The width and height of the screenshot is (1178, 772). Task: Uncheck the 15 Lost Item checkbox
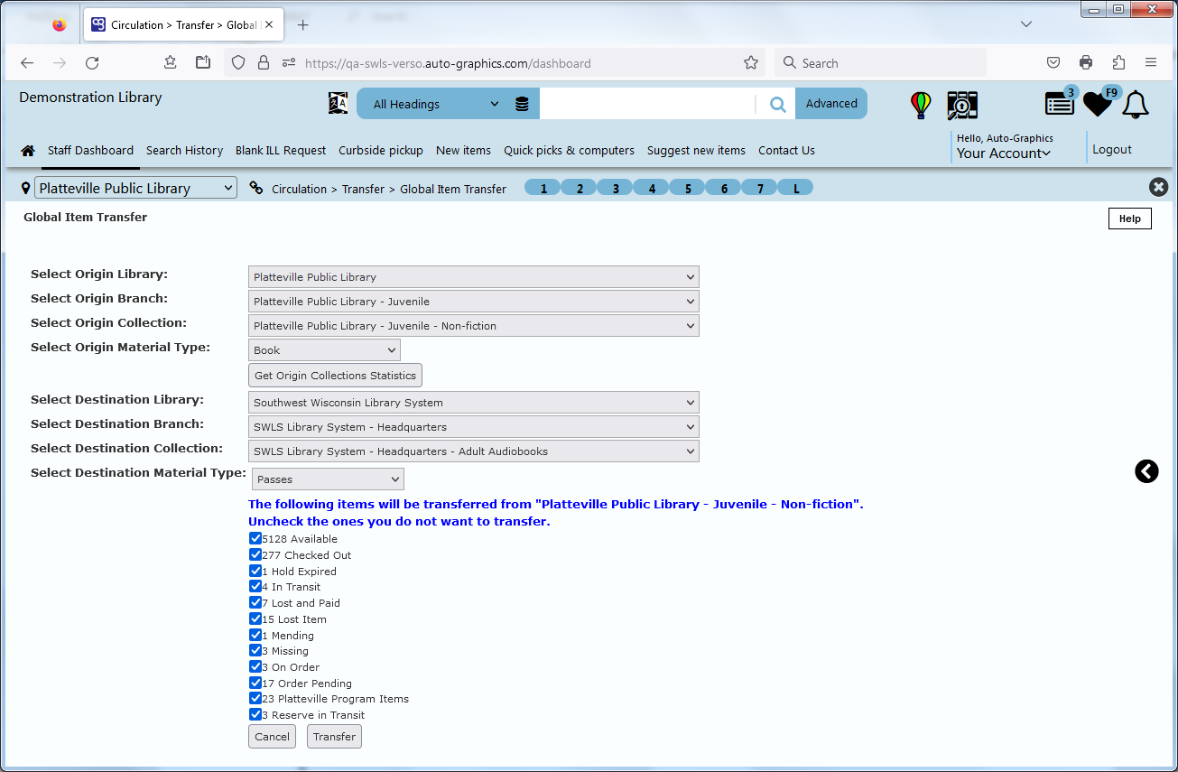pyautogui.click(x=255, y=619)
